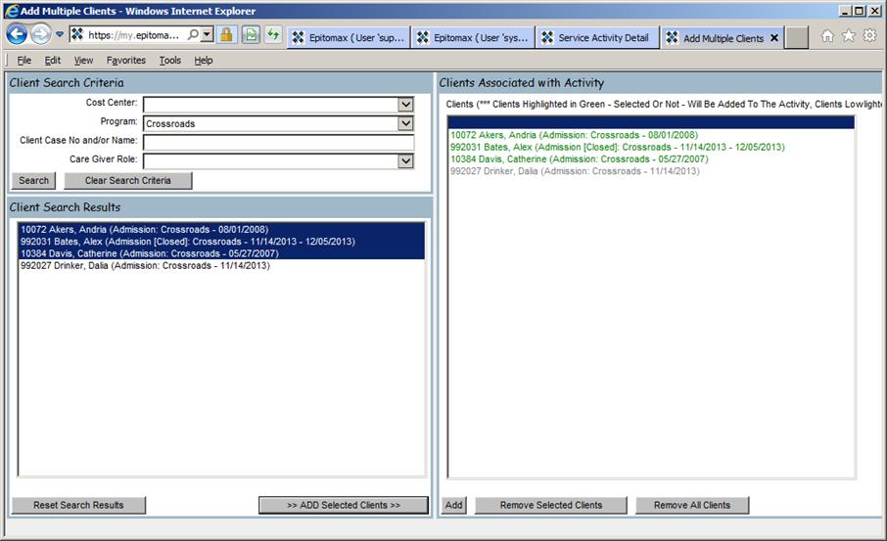The image size is (887, 541).
Task: Click the ADD Selected Clients button
Action: pos(344,506)
